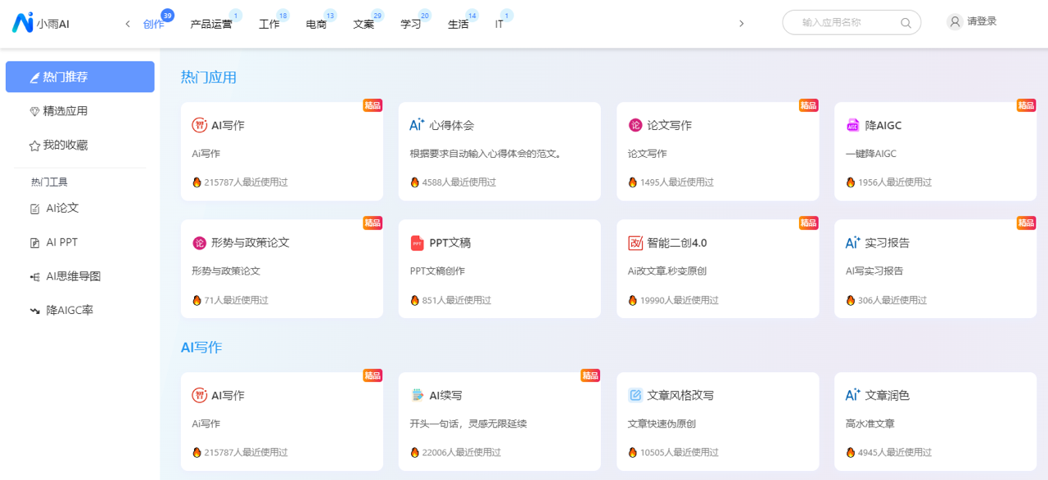Click the 文章润色 card's AI icon
Viewport: 1048px width, 480px height.
[x=852, y=395]
